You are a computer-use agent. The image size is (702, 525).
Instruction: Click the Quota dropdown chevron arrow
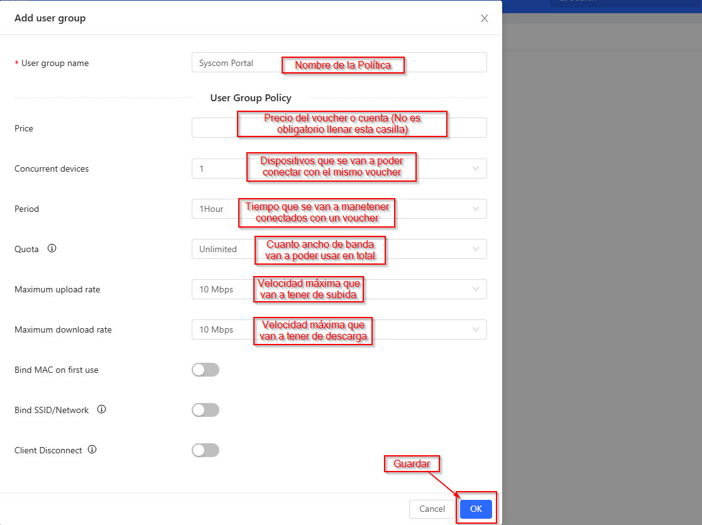click(x=475, y=249)
